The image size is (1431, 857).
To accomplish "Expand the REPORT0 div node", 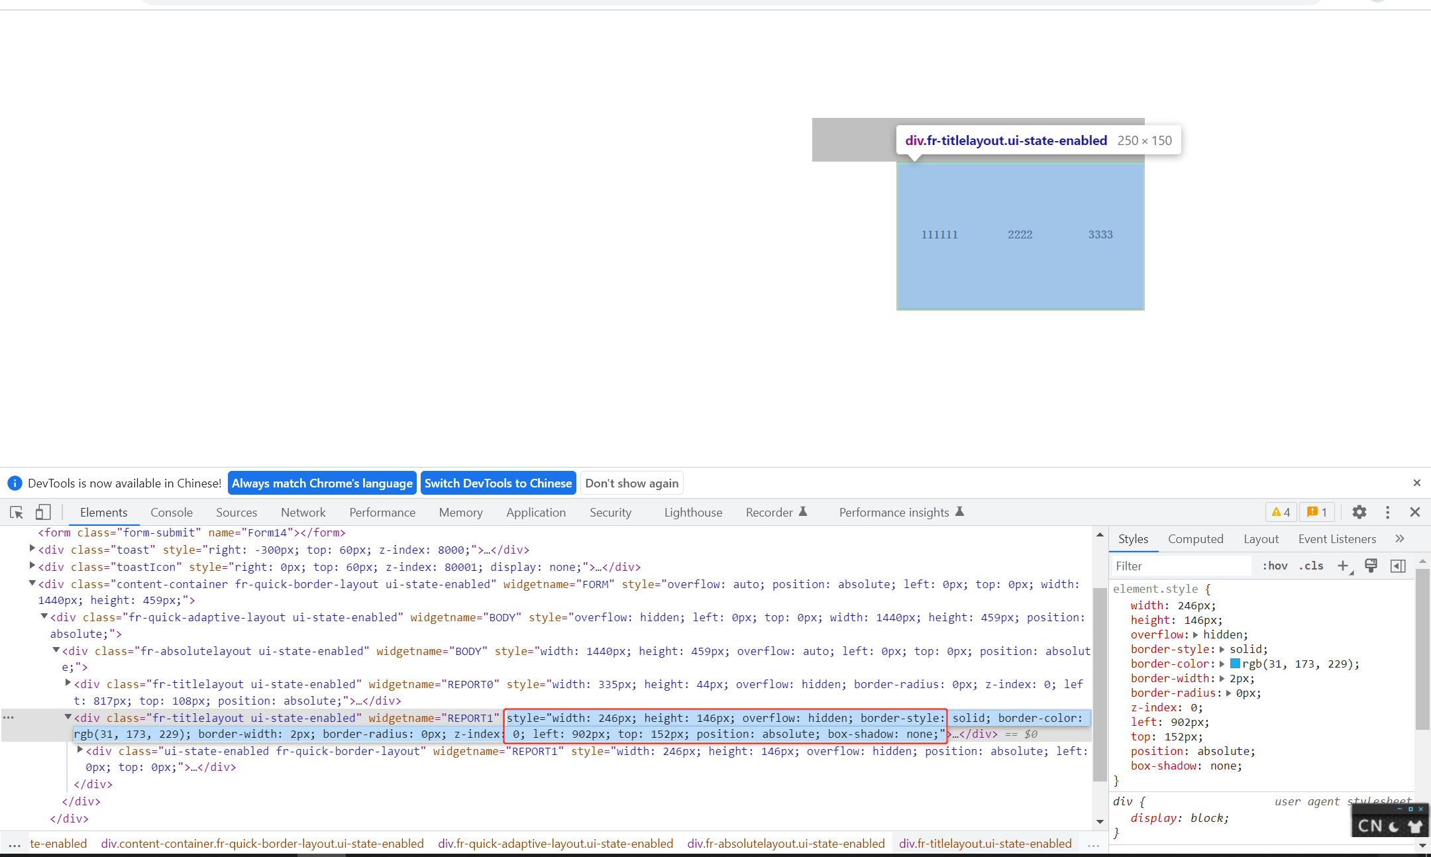I will [x=68, y=683].
